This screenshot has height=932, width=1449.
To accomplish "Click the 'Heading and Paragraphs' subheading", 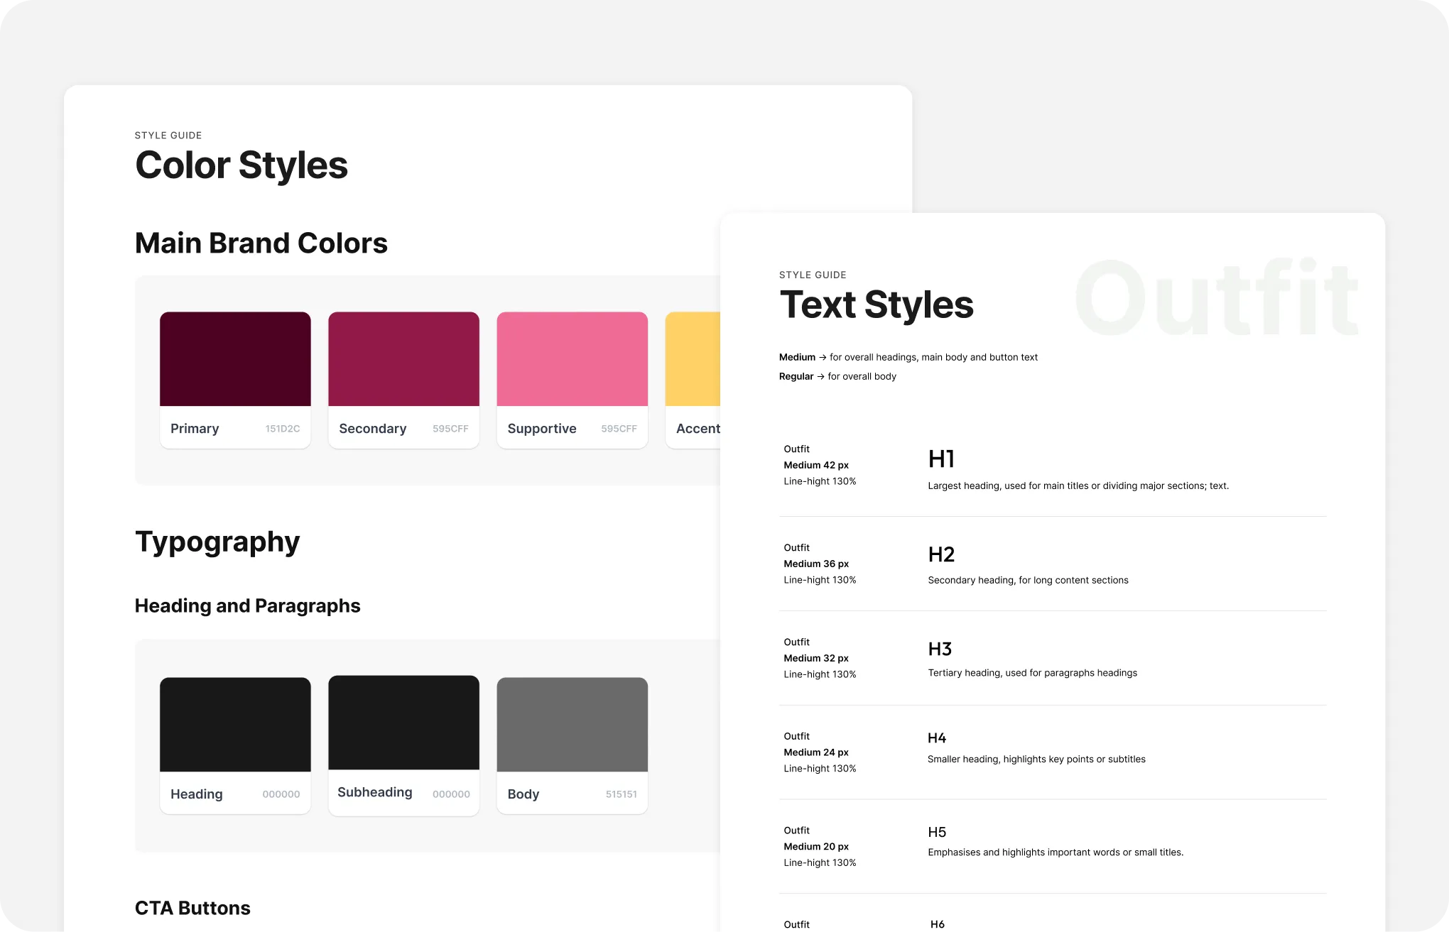I will tap(247, 605).
